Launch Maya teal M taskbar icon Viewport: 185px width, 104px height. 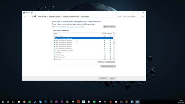[84, 102]
